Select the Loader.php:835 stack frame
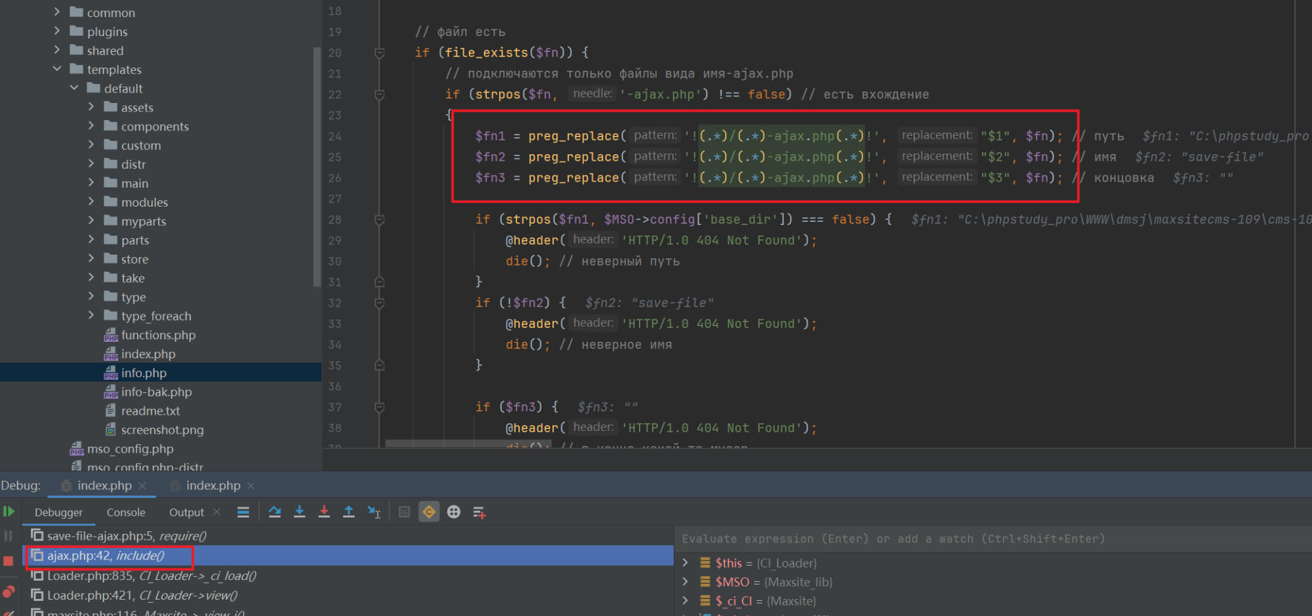The width and height of the screenshot is (1312, 616). (151, 576)
